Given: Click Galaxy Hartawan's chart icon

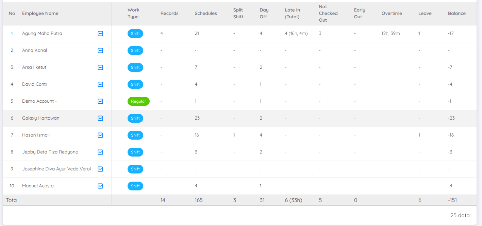Looking at the screenshot, I should pyautogui.click(x=100, y=118).
